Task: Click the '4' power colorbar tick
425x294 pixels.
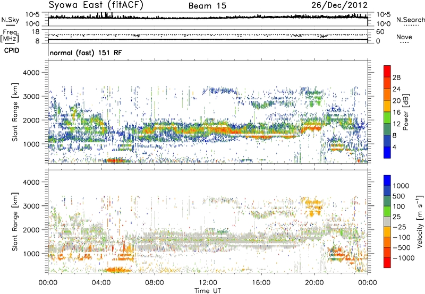Action: (394, 147)
